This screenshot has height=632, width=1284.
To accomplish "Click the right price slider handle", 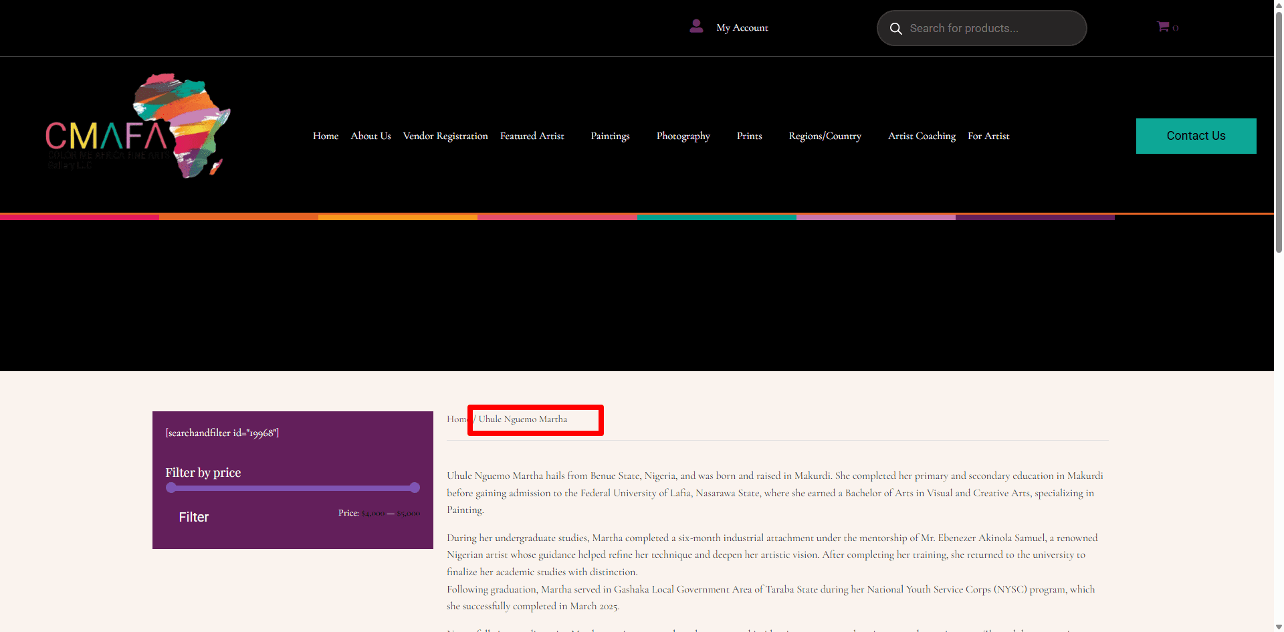I will pyautogui.click(x=415, y=488).
